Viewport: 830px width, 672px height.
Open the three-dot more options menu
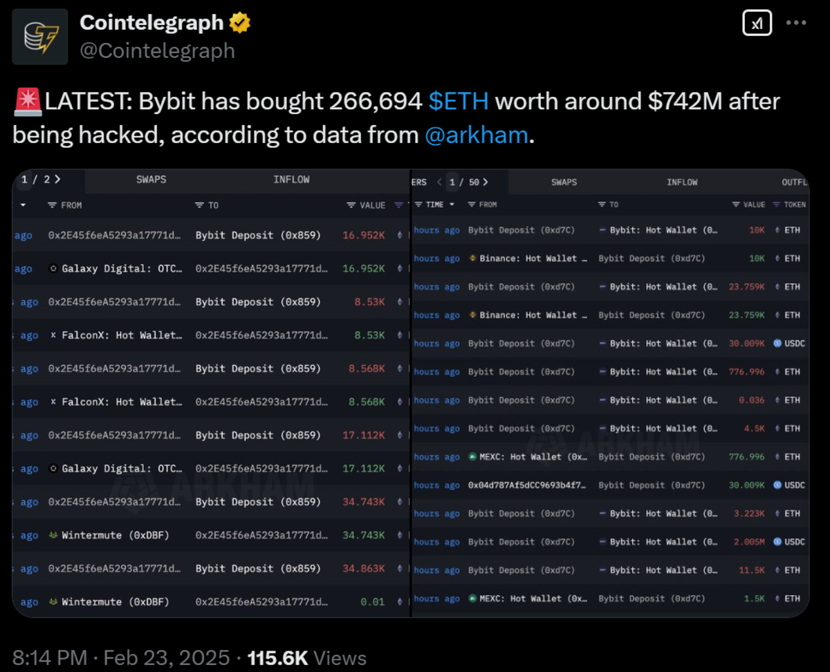[796, 23]
